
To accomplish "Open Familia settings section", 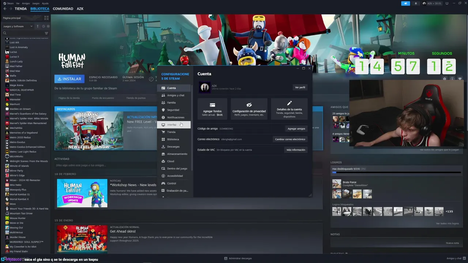I will pos(174,103).
